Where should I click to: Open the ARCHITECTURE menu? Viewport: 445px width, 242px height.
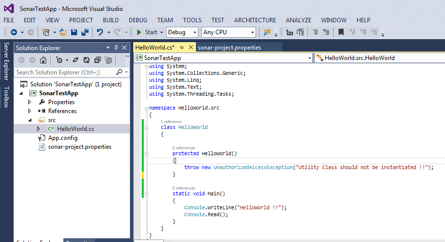pos(255,20)
